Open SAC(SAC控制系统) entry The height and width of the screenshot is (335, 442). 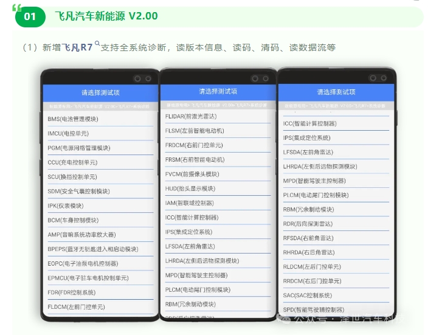point(336,295)
